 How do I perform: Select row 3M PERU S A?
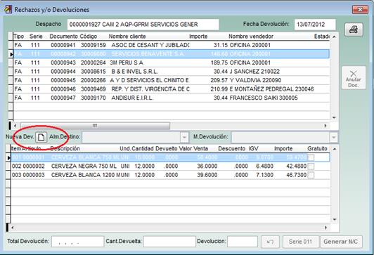[172, 63]
